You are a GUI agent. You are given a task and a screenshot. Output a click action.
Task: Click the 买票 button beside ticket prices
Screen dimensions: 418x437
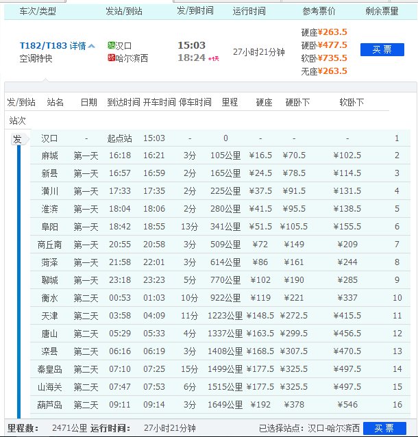[x=382, y=49]
